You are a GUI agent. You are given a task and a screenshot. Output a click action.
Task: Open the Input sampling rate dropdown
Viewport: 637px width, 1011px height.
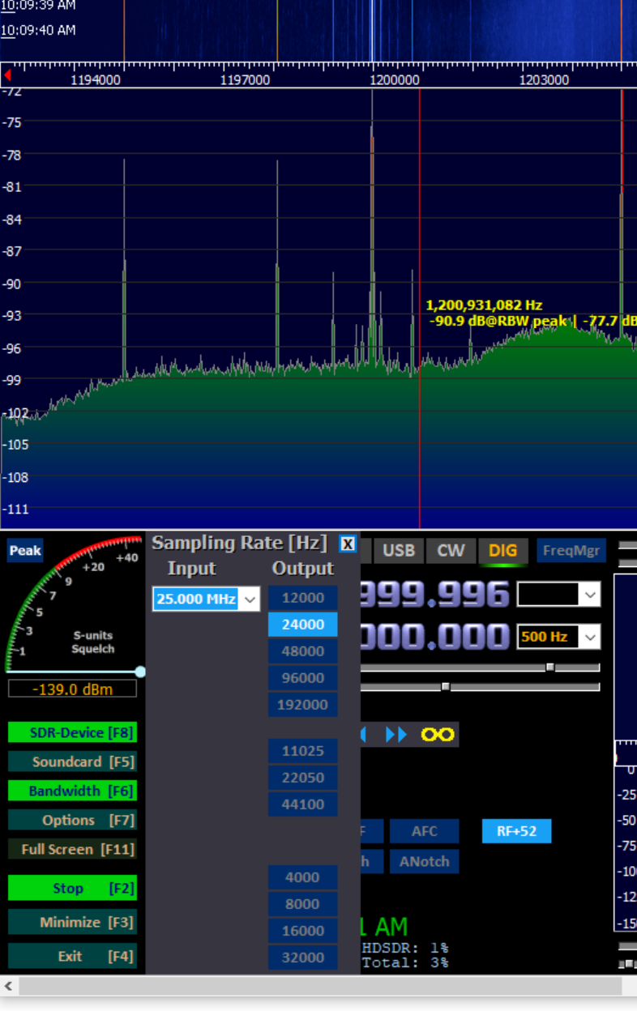click(250, 599)
